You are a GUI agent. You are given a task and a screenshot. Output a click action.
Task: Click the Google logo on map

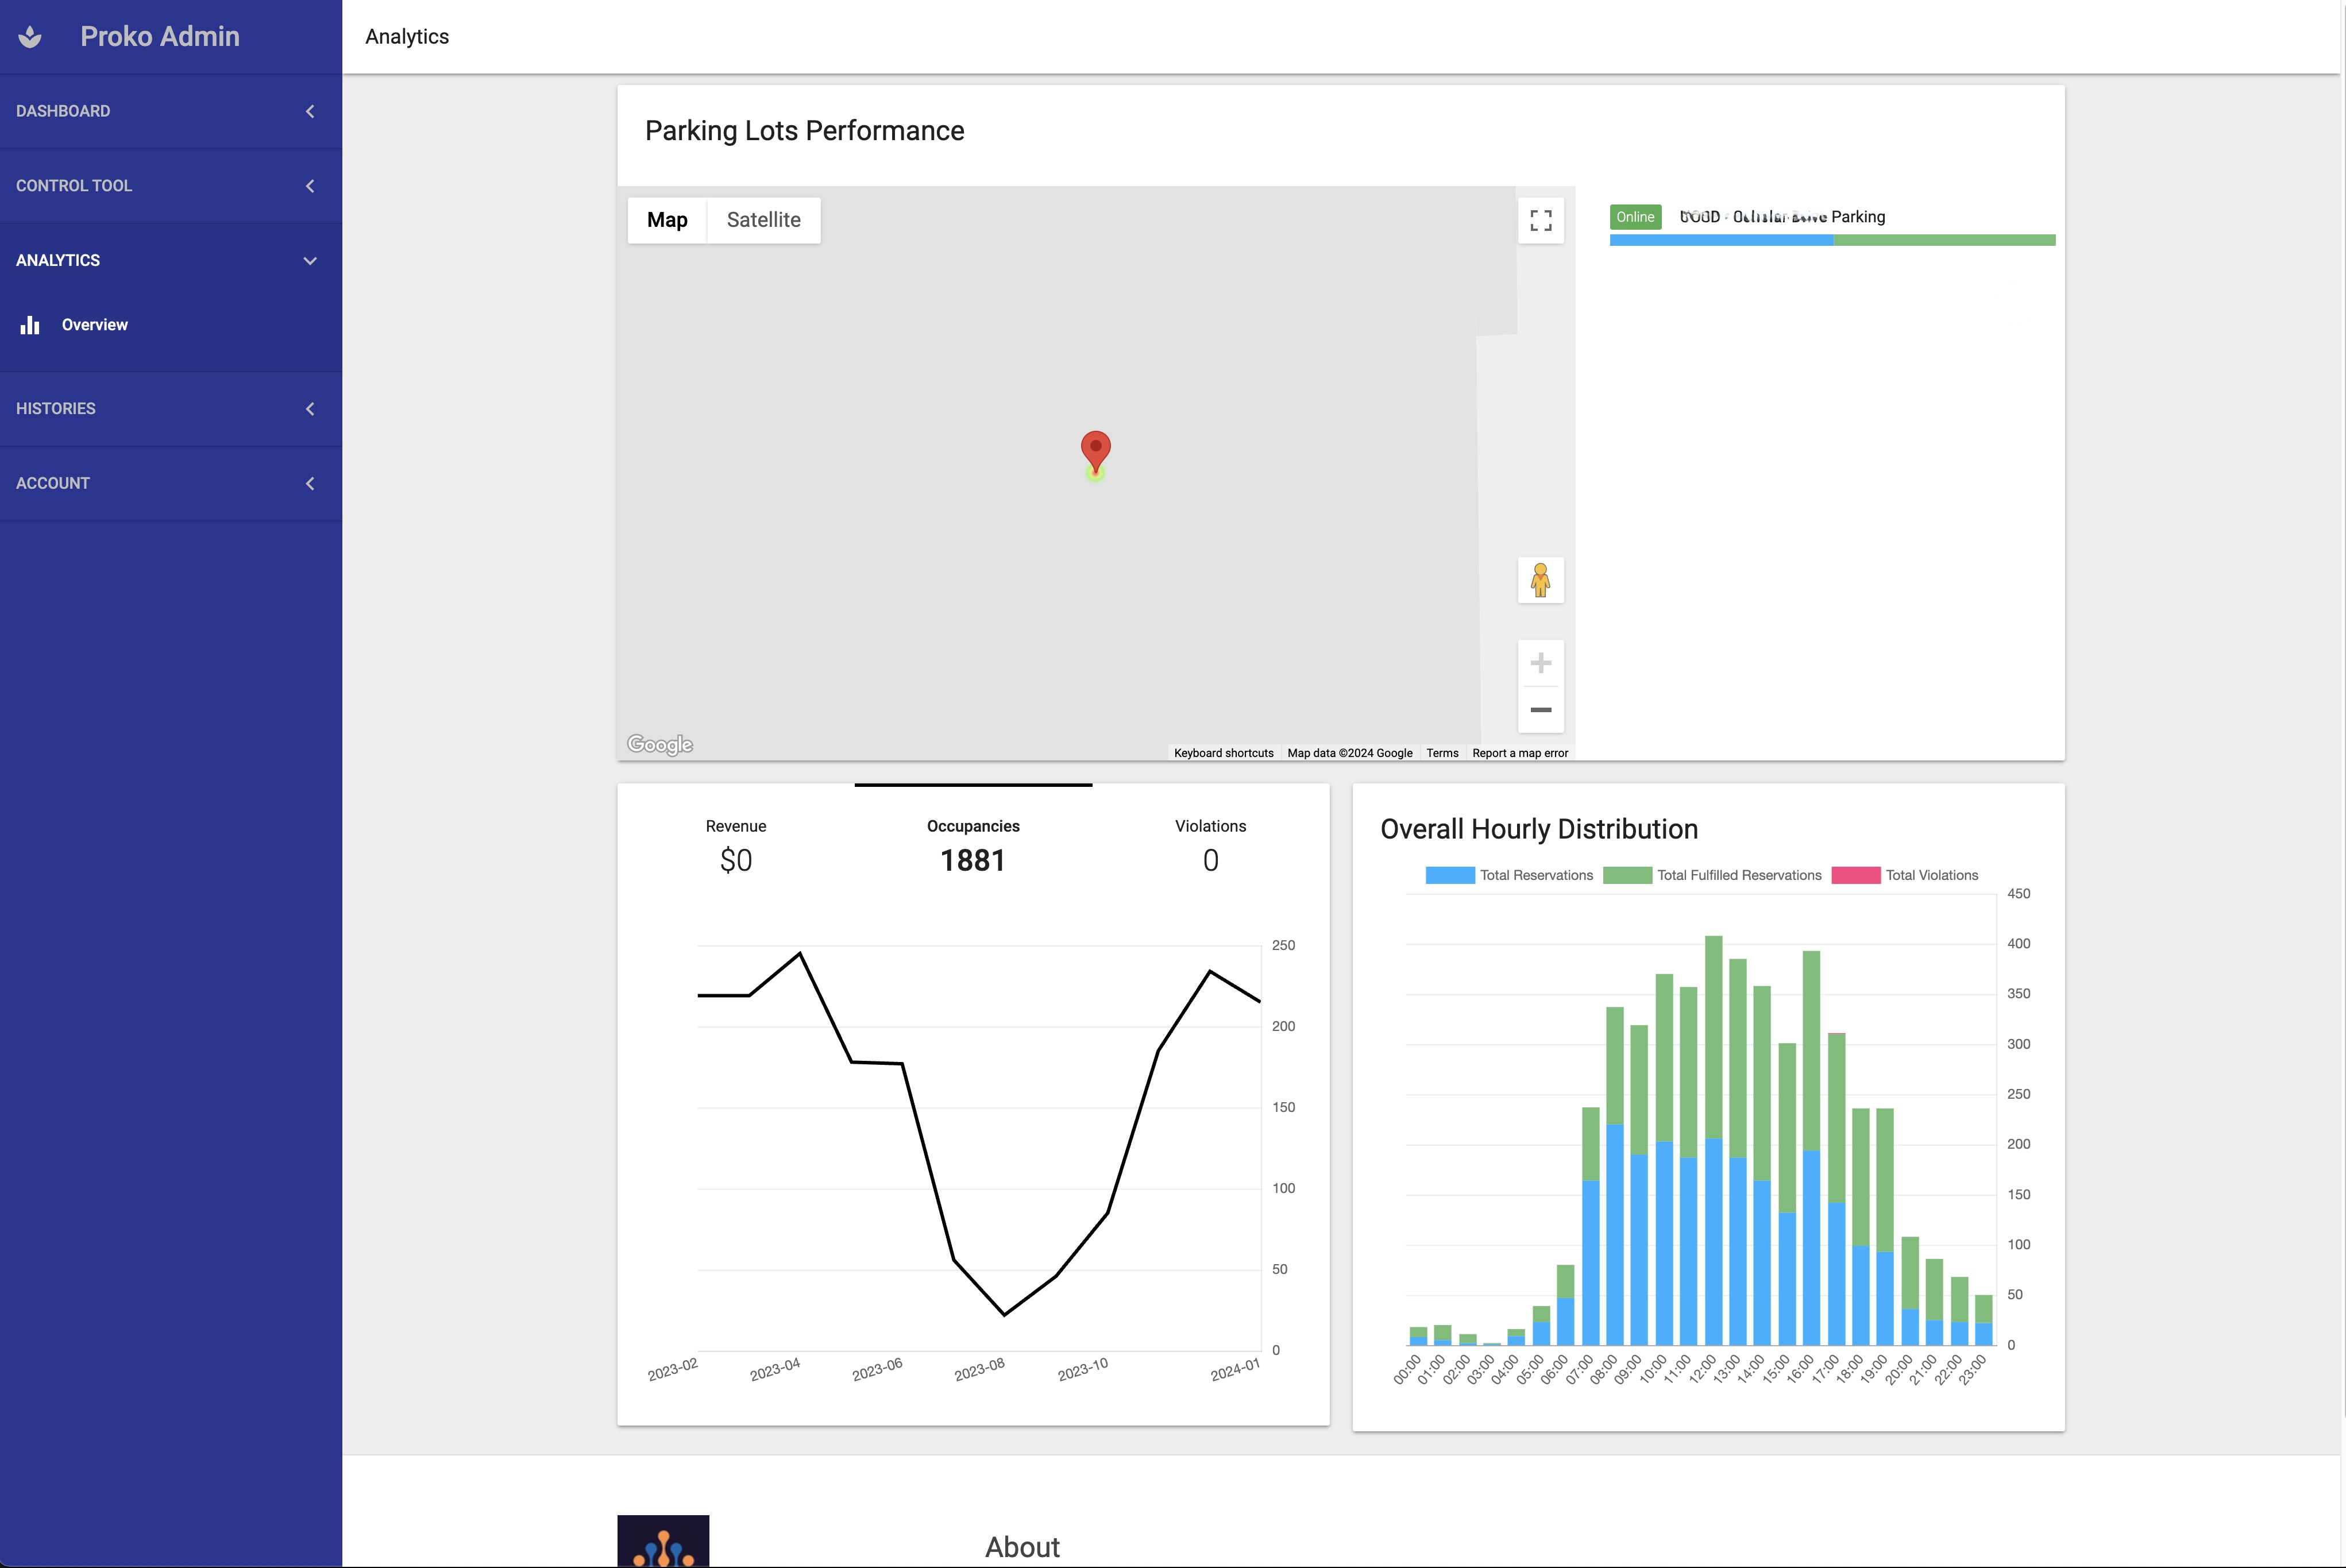point(660,744)
